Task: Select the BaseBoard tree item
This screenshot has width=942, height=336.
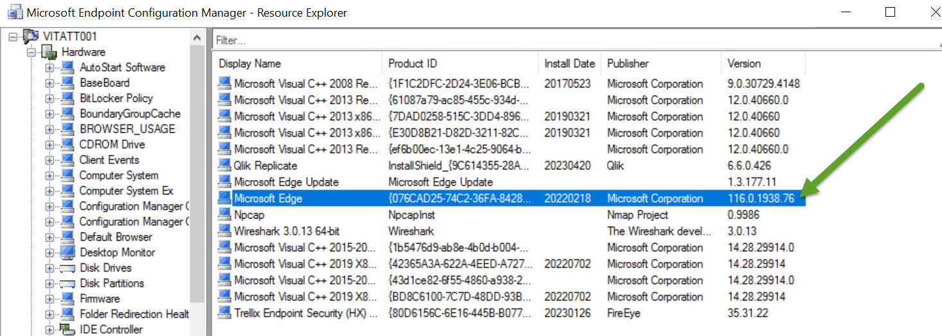Action: click(x=105, y=83)
